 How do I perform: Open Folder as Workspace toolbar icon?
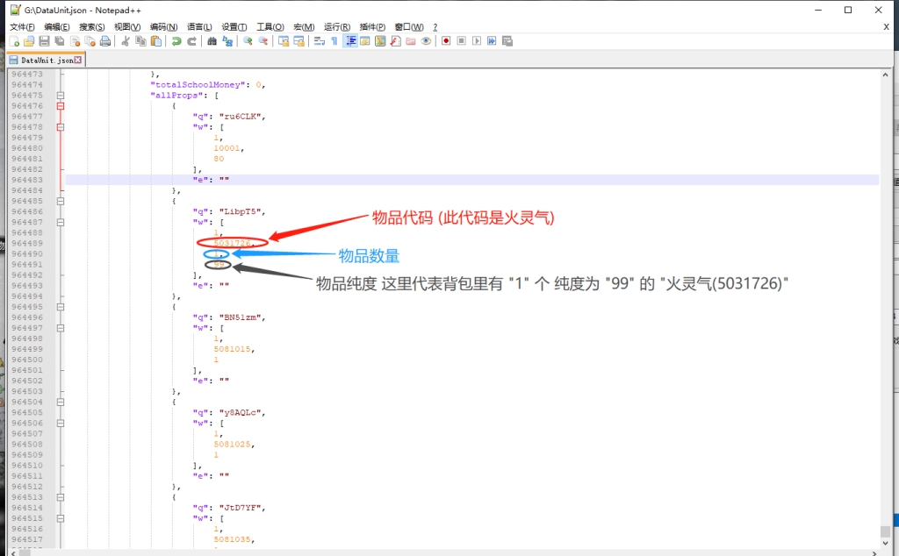click(x=411, y=41)
